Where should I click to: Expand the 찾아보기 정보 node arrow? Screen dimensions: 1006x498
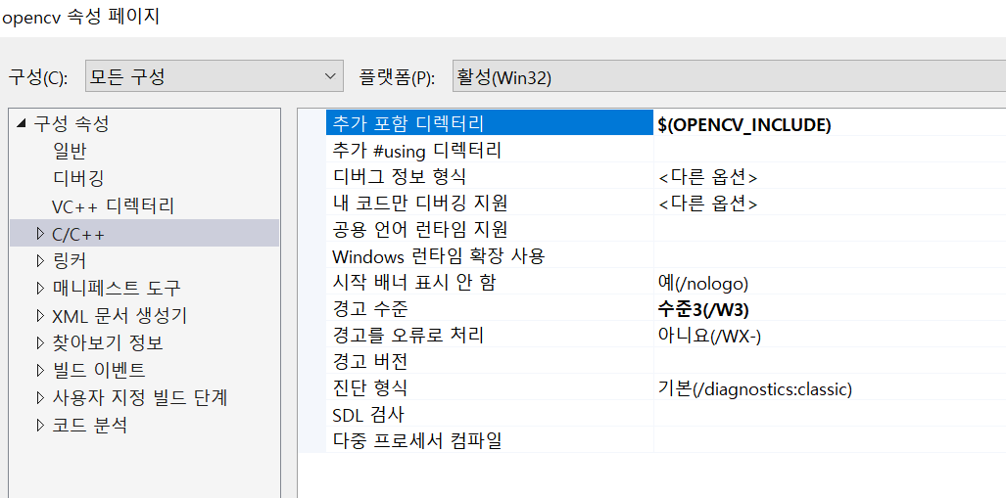point(40,342)
